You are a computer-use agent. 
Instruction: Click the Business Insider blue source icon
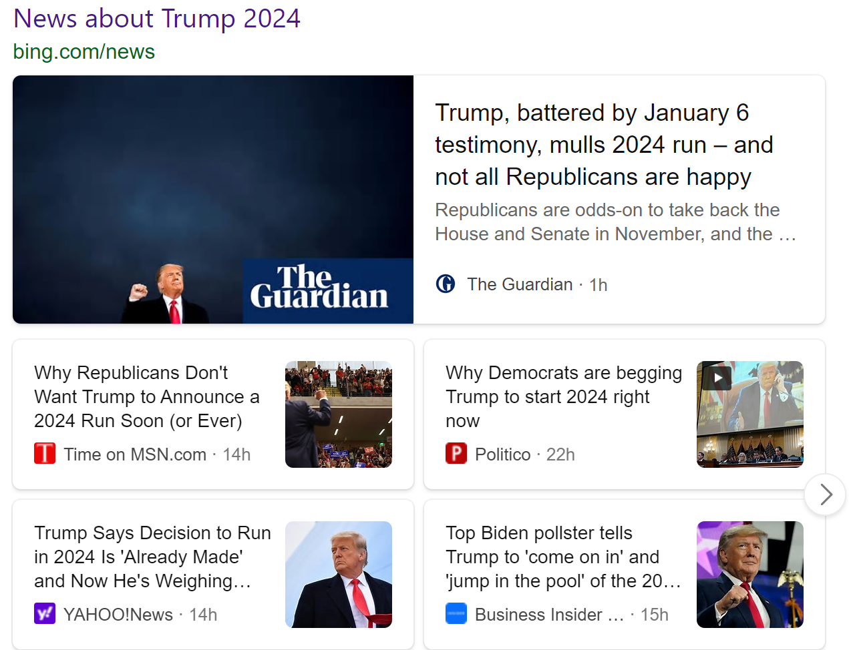pos(456,614)
